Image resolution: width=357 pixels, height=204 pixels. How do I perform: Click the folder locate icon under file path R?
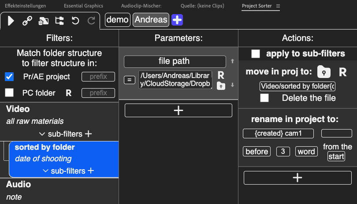pos(221,86)
